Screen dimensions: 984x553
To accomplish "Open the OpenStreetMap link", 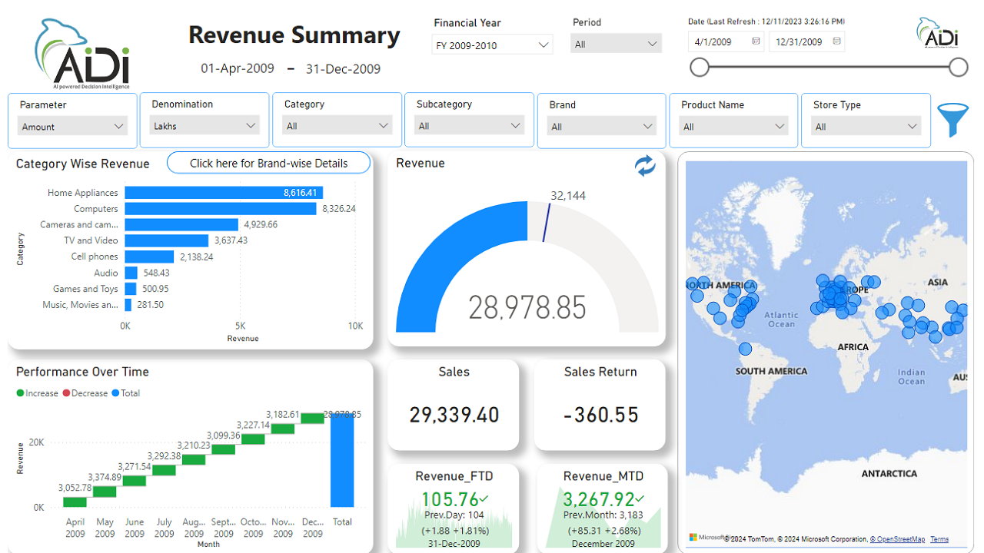I will [899, 539].
